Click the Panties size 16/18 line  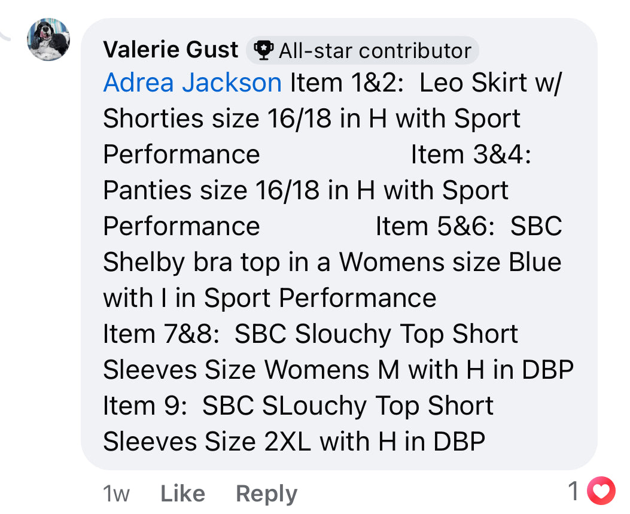306,190
